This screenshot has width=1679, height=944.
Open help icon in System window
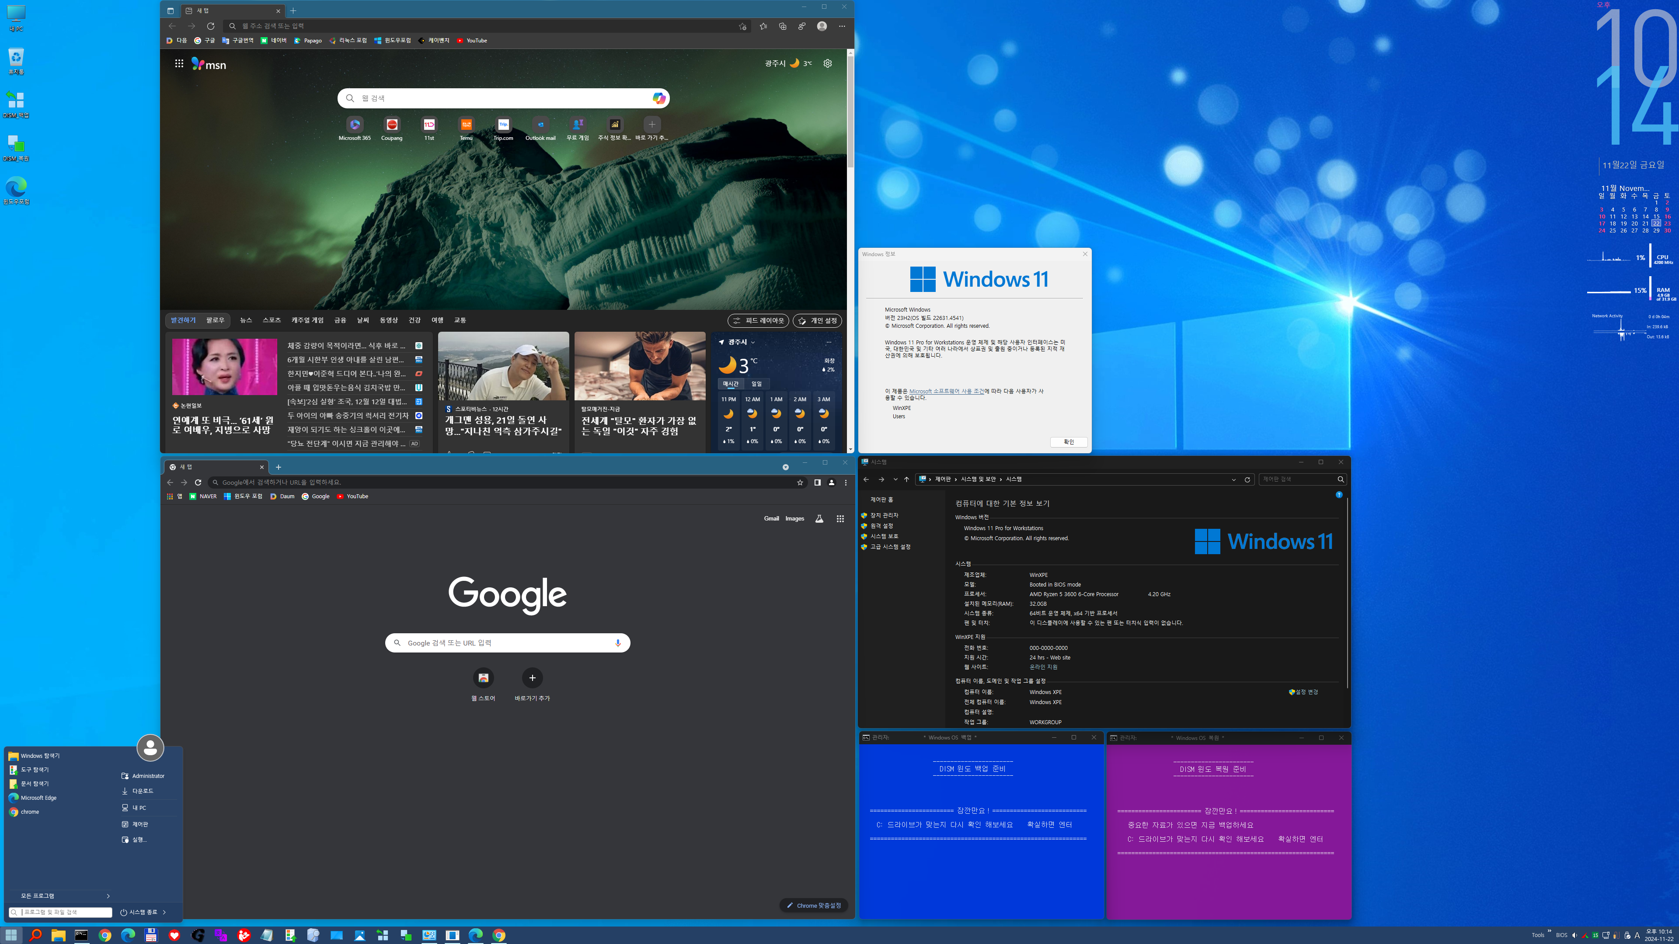click(x=1339, y=495)
